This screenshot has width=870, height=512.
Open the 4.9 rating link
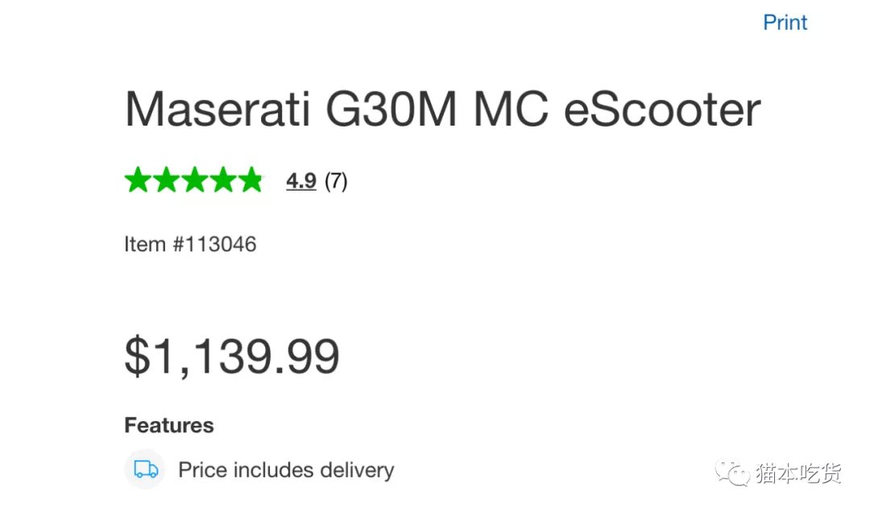click(301, 181)
